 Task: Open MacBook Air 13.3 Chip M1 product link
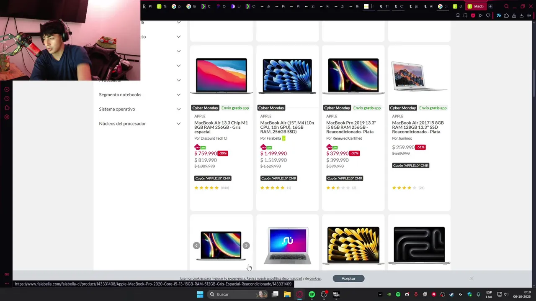point(221,127)
